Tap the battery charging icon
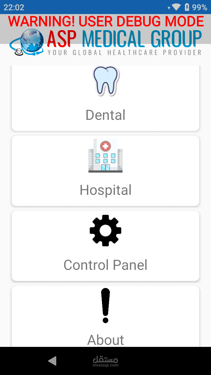This screenshot has height=375, width=211. (187, 7)
